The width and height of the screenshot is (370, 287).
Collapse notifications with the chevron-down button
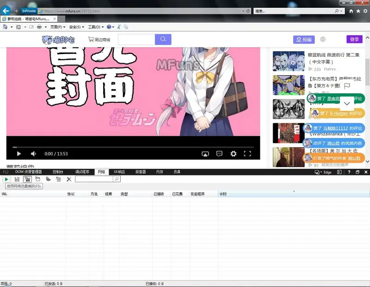[347, 103]
